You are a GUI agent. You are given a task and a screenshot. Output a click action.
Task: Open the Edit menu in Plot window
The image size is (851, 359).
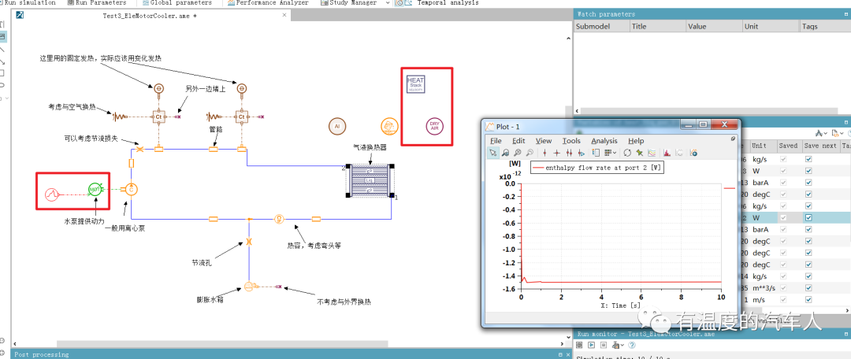click(518, 140)
